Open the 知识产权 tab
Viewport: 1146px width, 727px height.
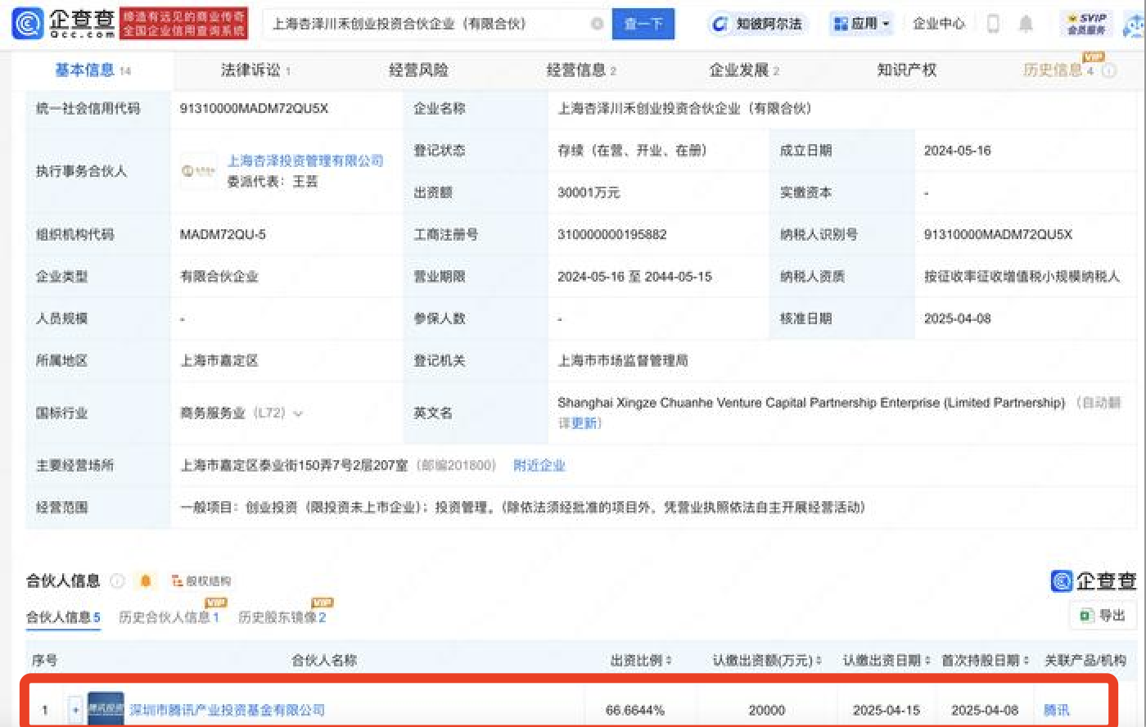pos(906,70)
